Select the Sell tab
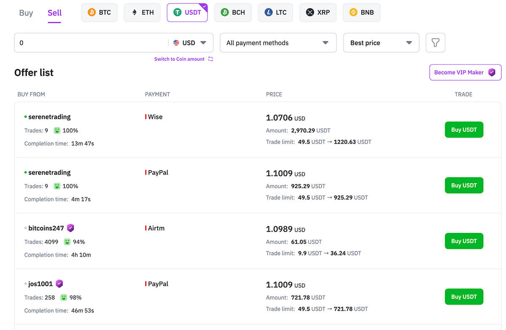The image size is (506, 330). click(x=54, y=13)
